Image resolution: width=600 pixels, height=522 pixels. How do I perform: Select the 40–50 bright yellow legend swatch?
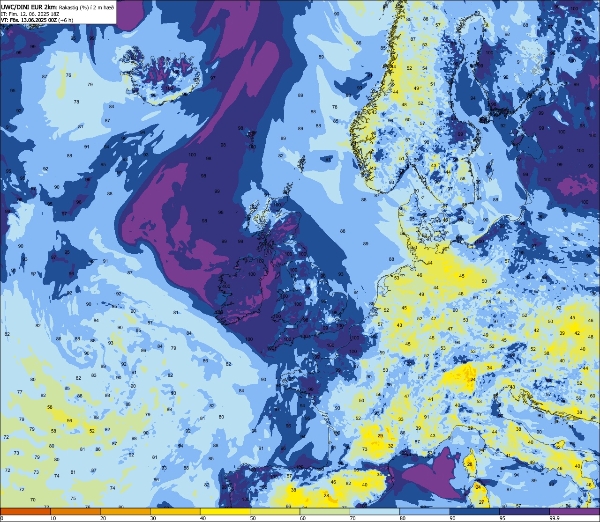tap(225, 511)
